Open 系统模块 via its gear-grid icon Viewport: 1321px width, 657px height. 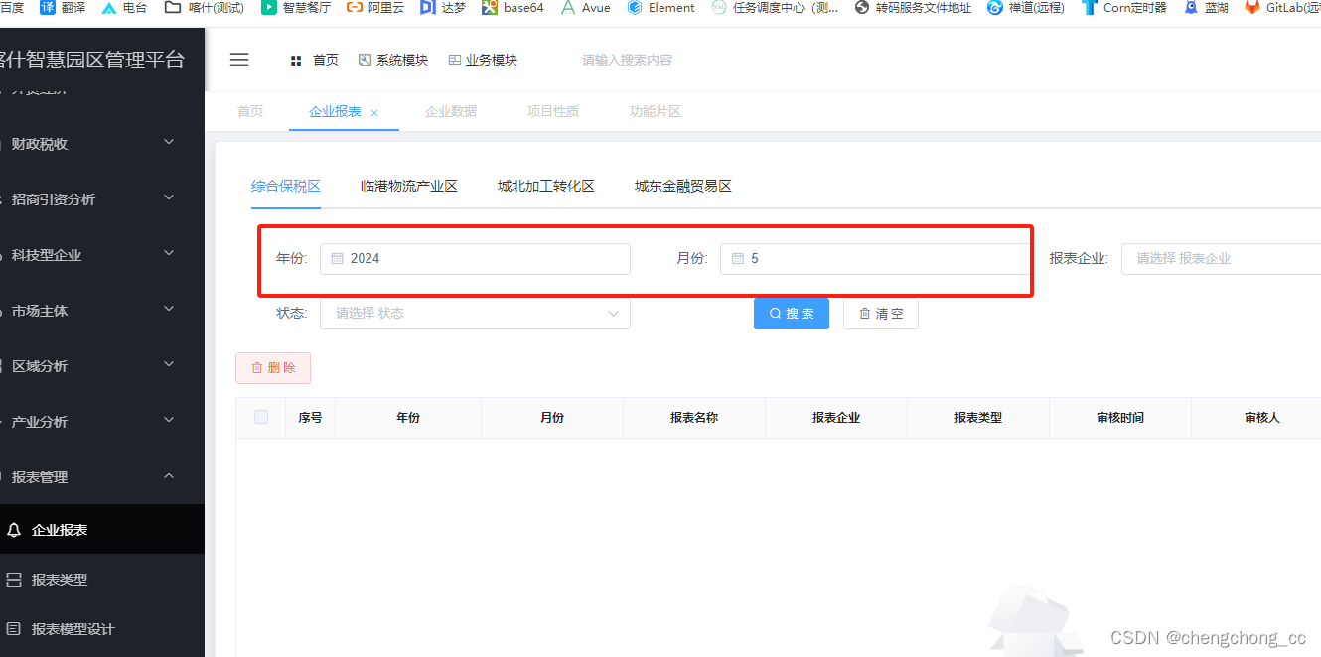(x=366, y=59)
